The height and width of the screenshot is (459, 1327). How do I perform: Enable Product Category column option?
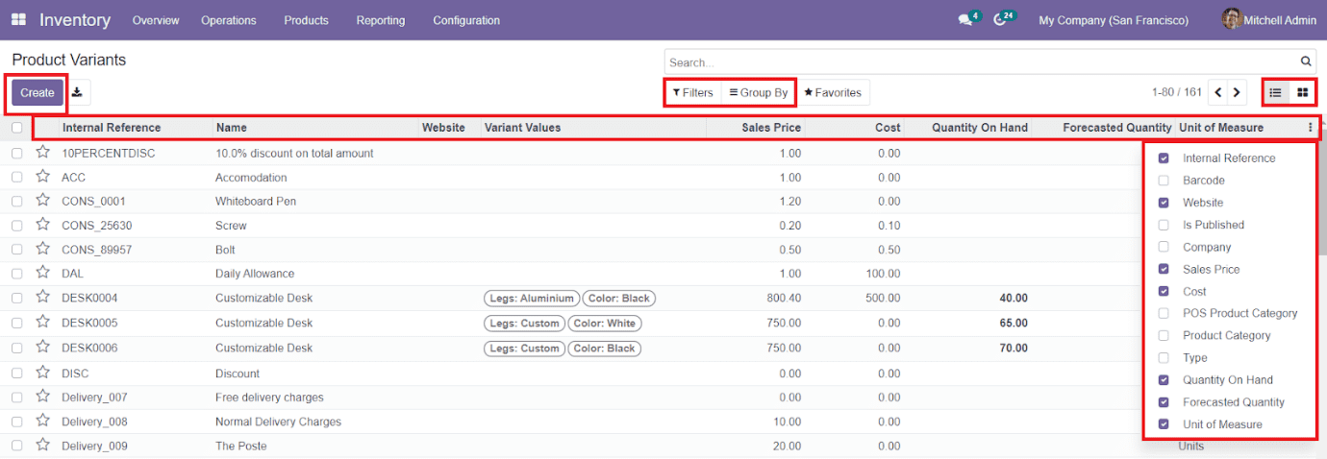1164,335
